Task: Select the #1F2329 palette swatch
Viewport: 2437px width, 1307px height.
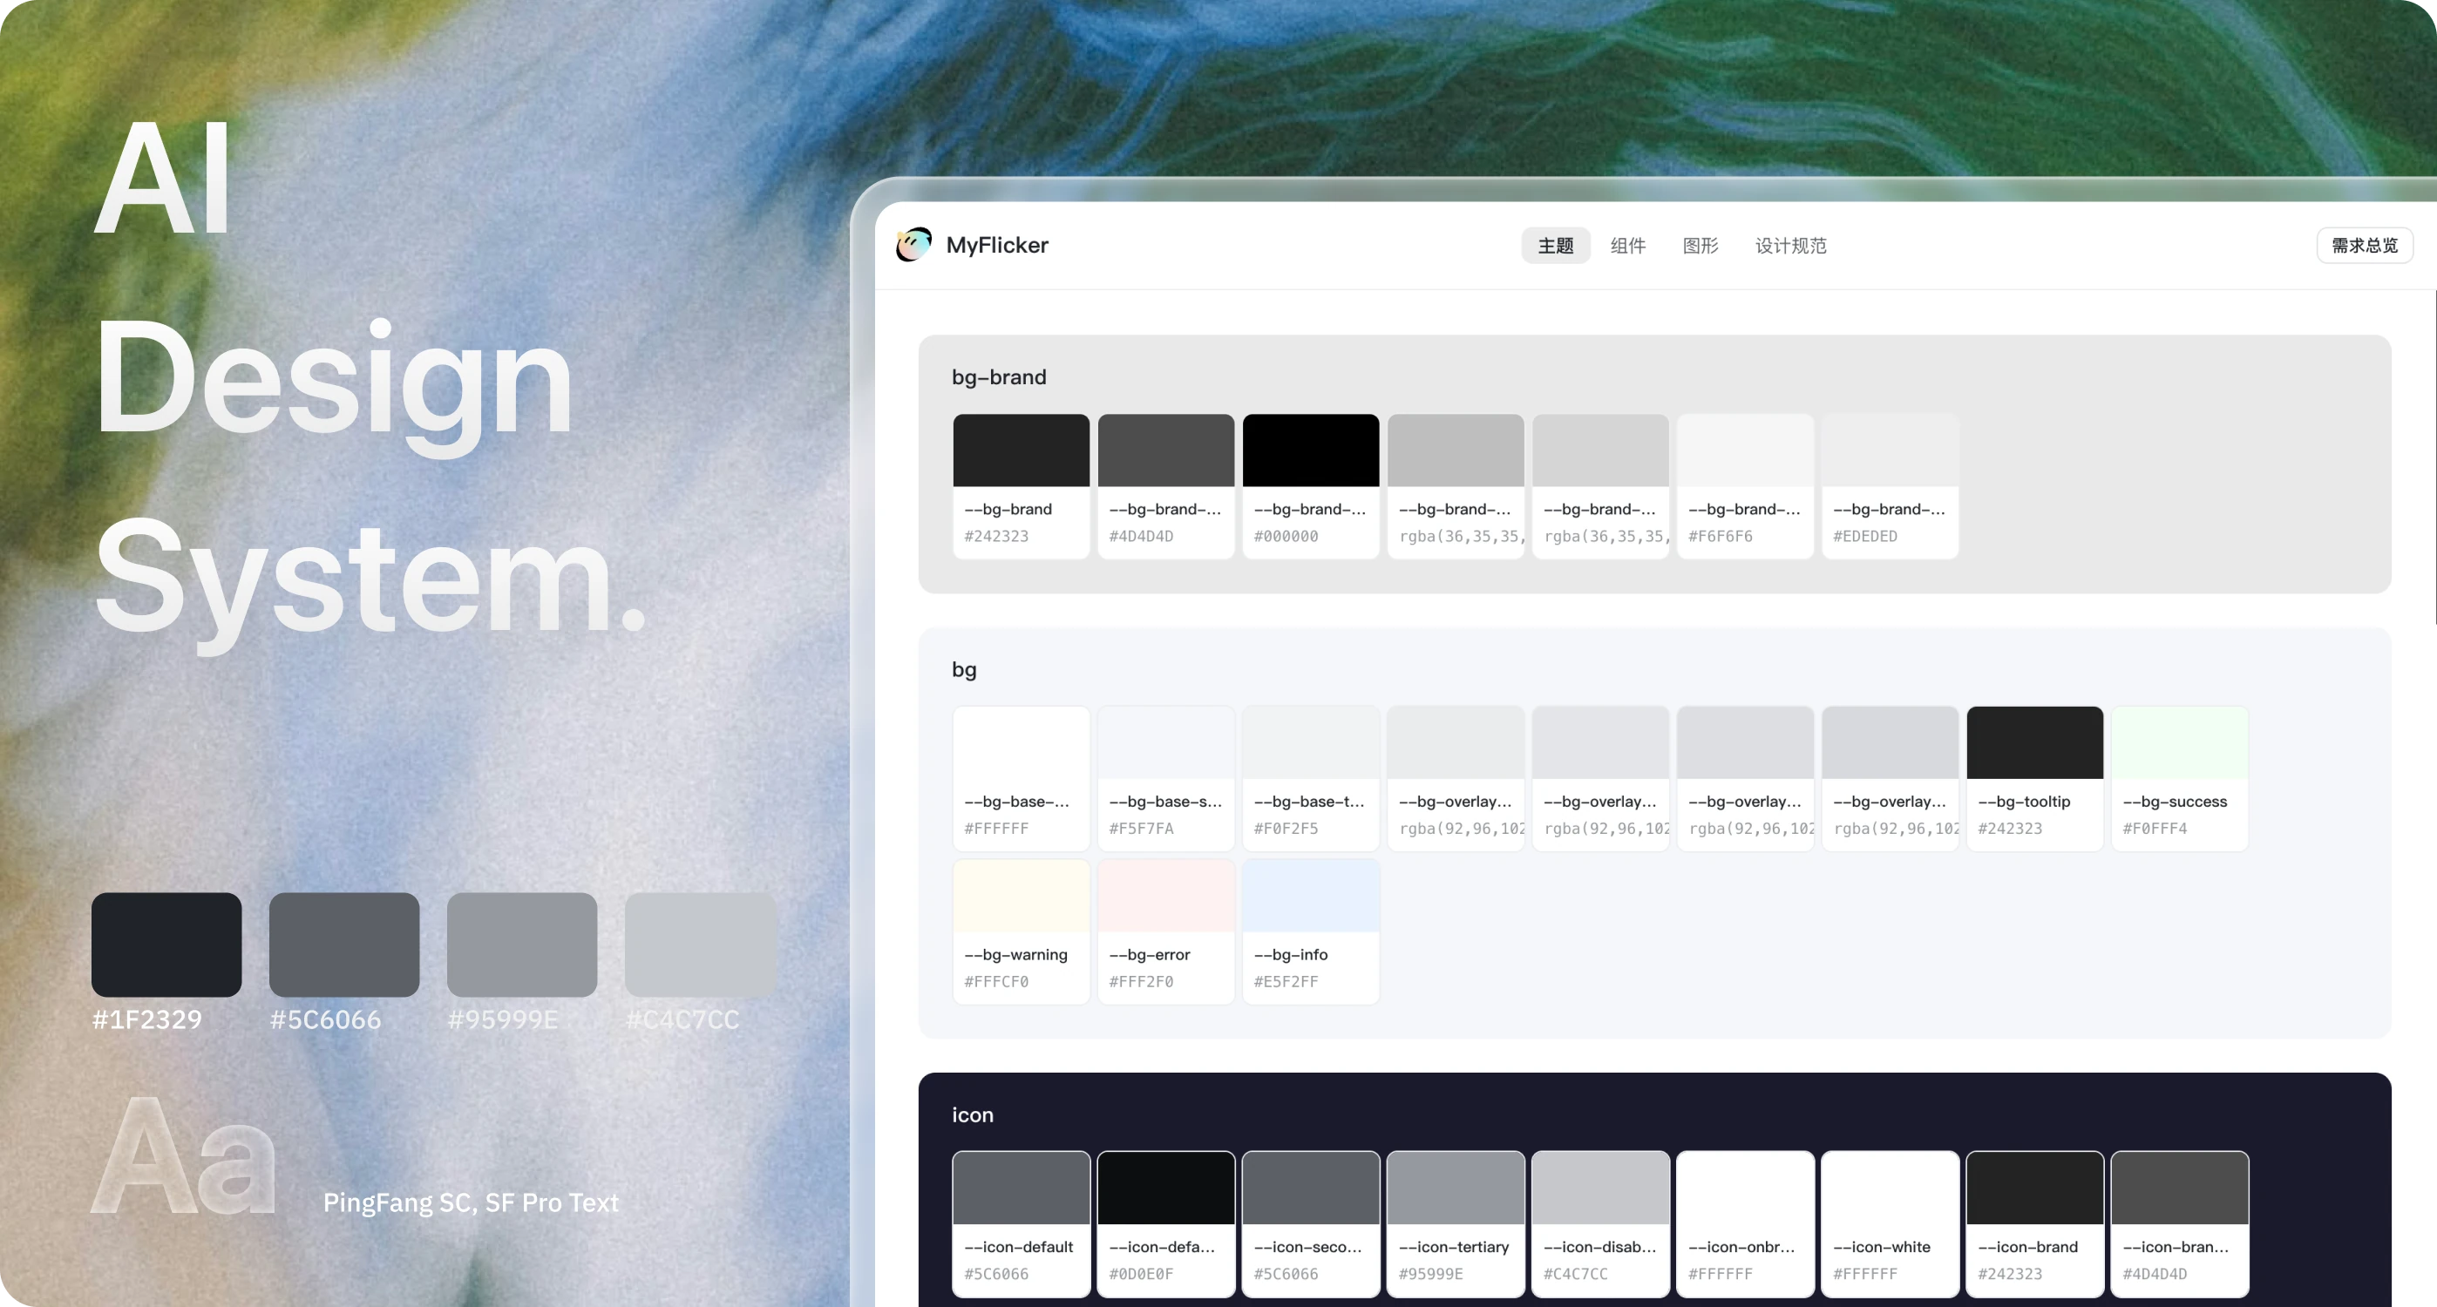Action: click(166, 944)
